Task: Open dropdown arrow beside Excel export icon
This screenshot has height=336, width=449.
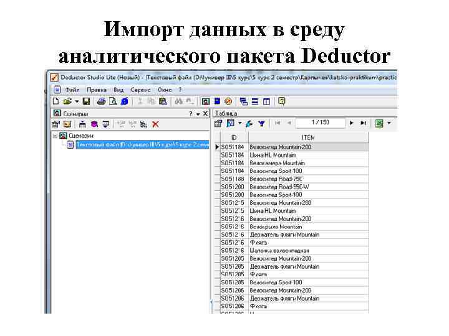Action: point(389,123)
